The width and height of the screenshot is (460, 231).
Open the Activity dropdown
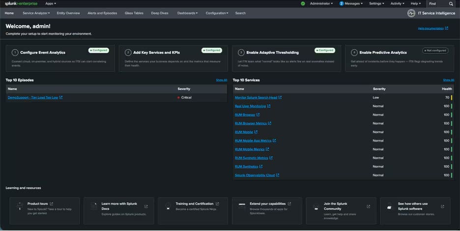[x=397, y=3]
